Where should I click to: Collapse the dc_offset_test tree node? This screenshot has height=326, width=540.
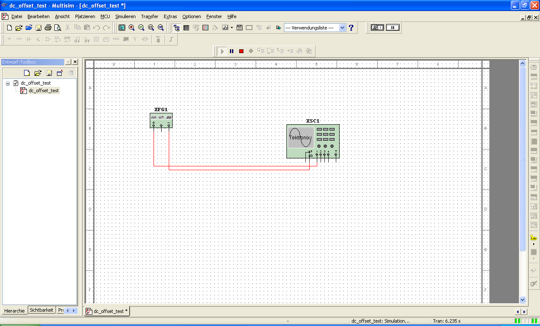coord(8,83)
